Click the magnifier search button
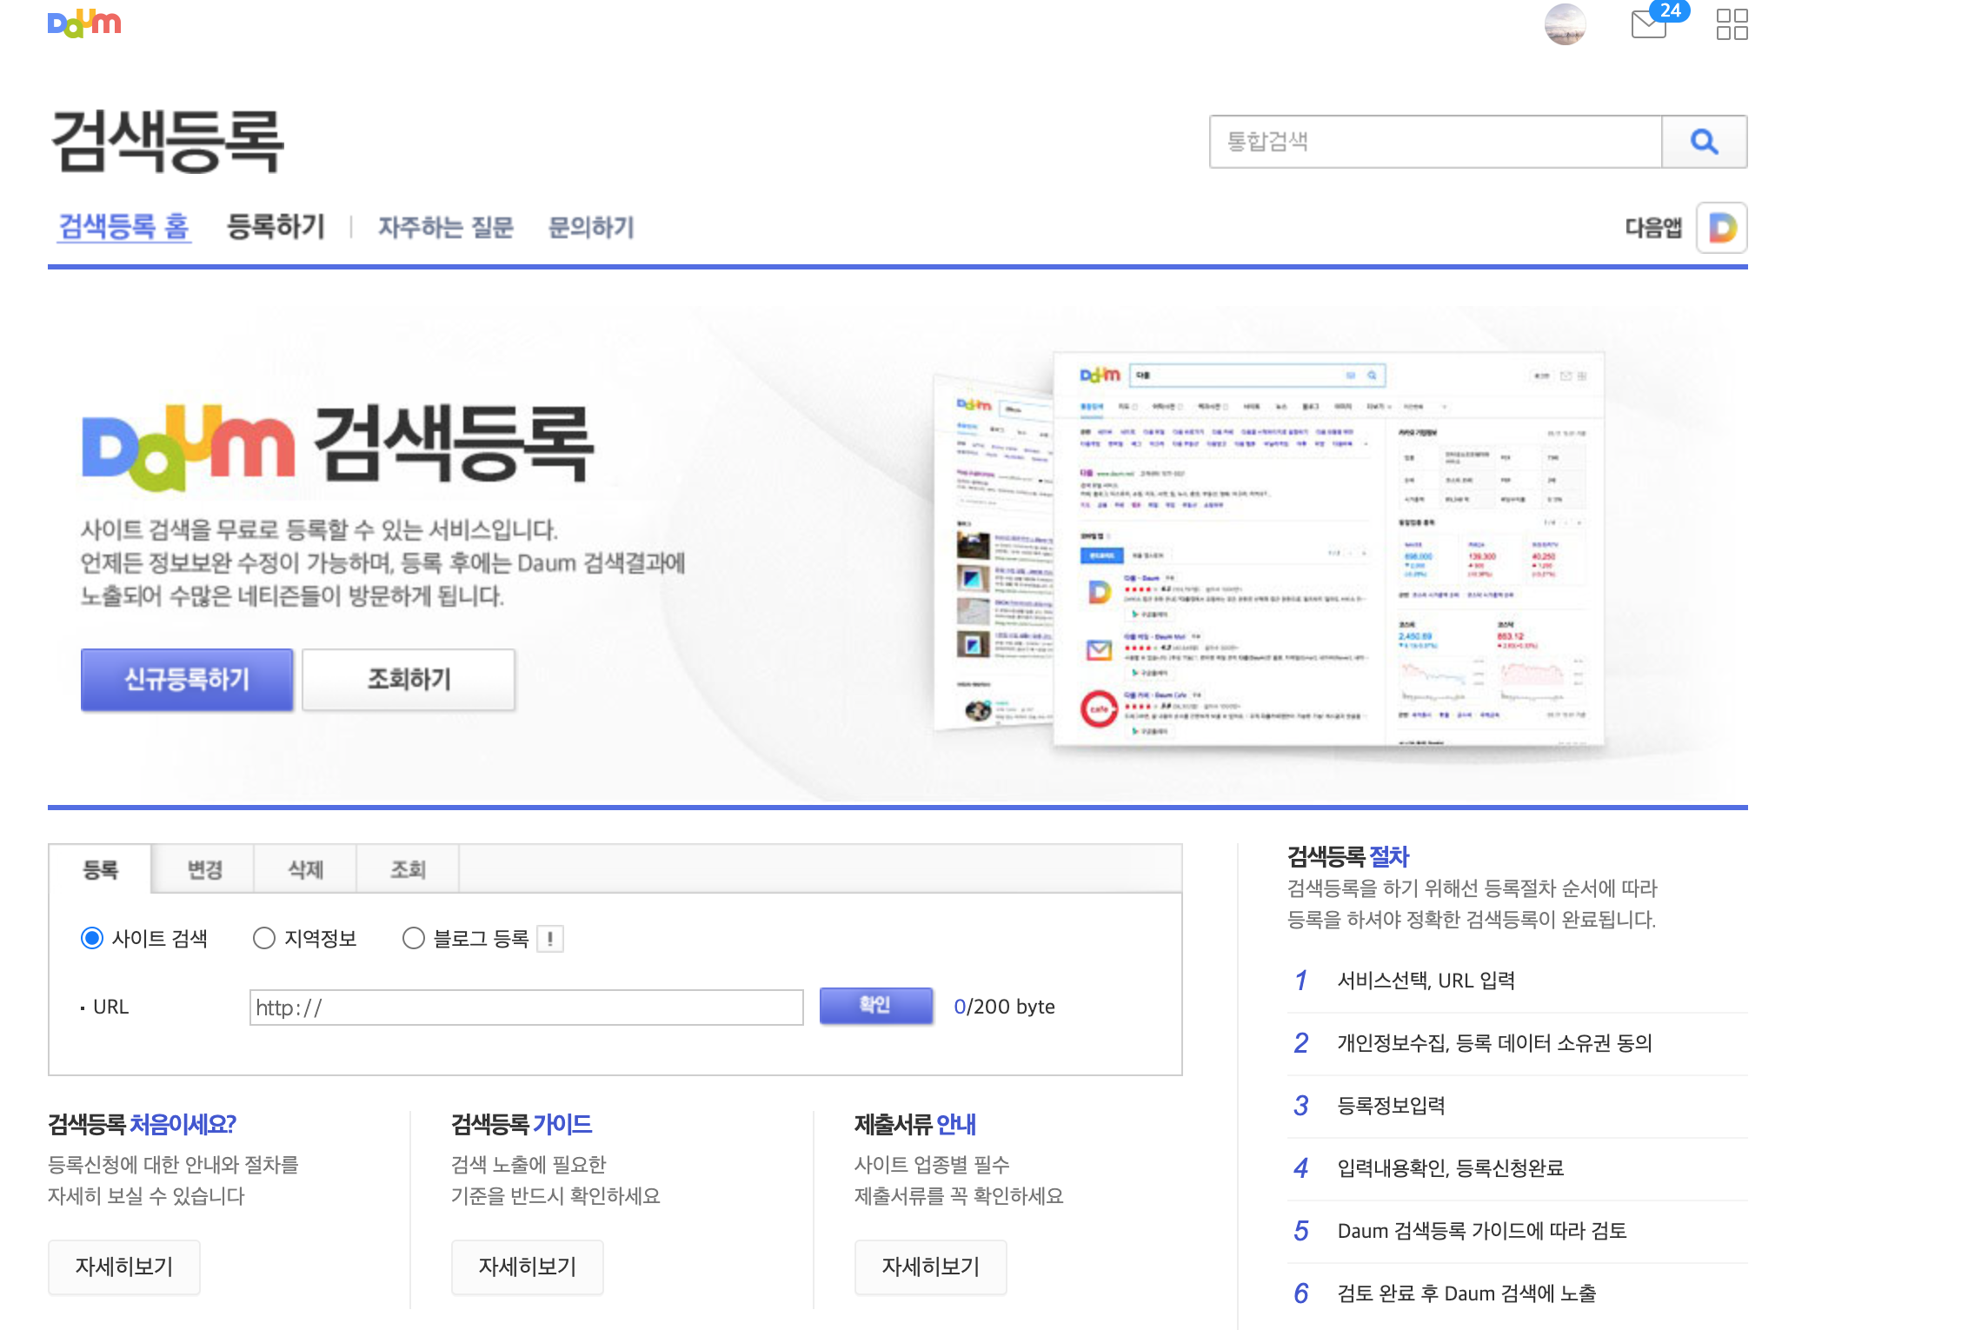This screenshot has width=1968, height=1330. point(1704,142)
